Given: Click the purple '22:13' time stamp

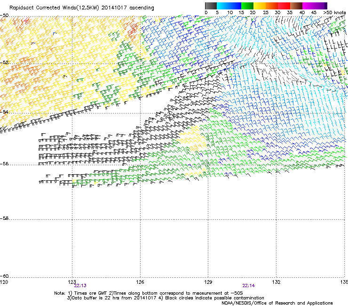Looking at the screenshot, I should tap(80, 286).
